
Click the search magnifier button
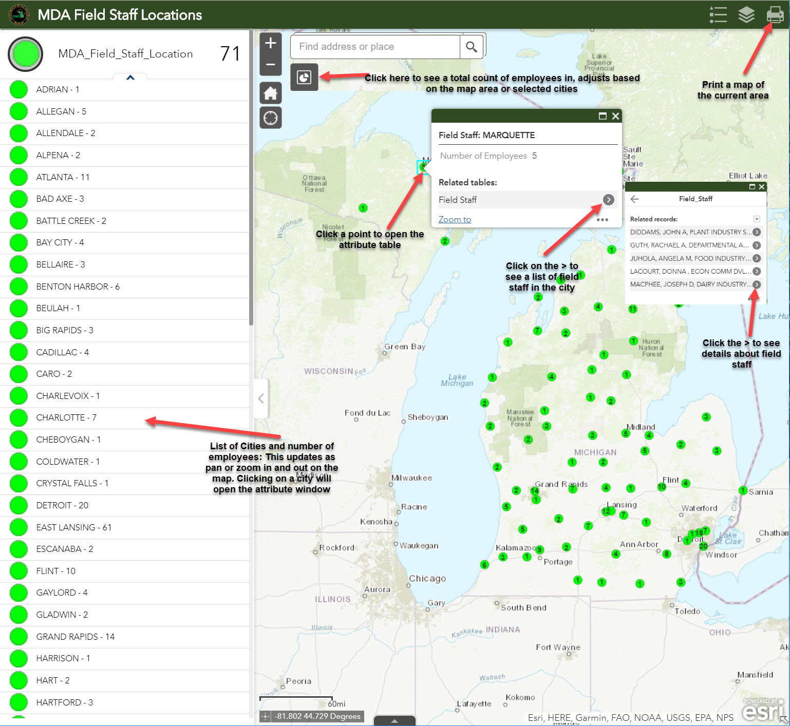click(x=471, y=47)
